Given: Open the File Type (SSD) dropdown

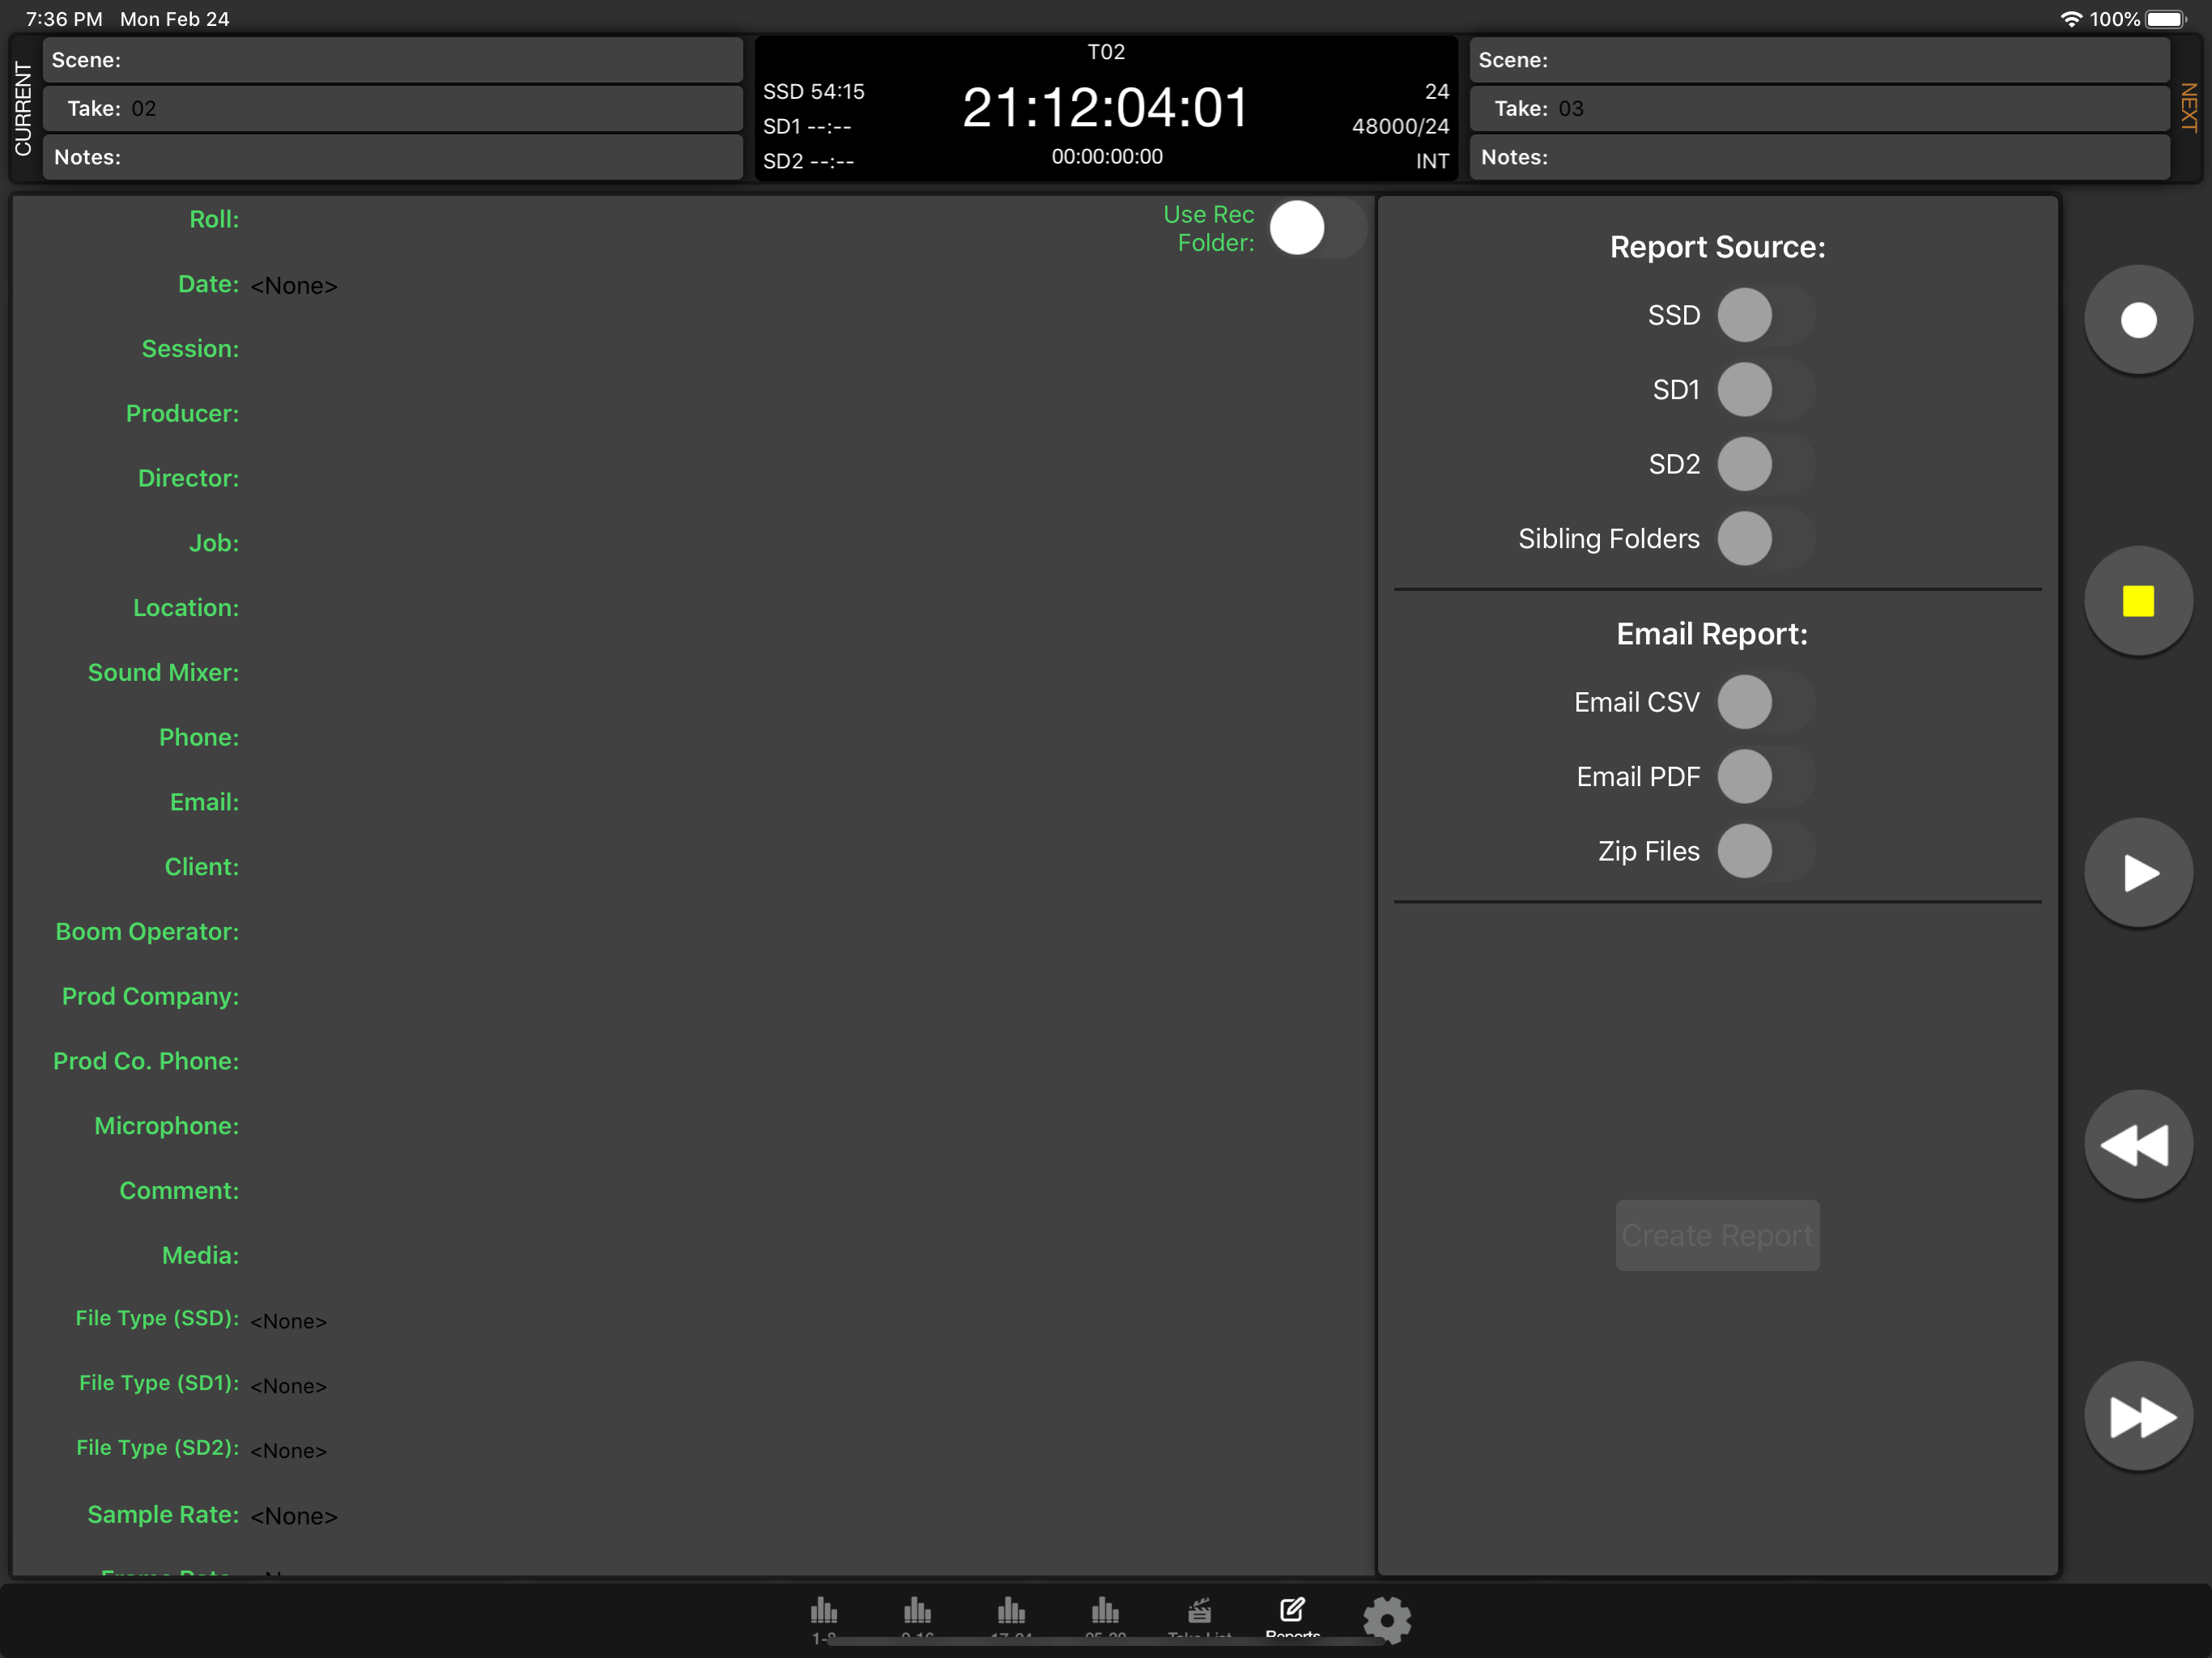Looking at the screenshot, I should 289,1321.
